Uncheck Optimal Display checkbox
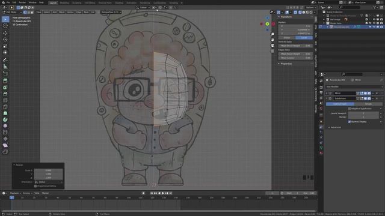The image size is (385, 216). click(x=350, y=121)
